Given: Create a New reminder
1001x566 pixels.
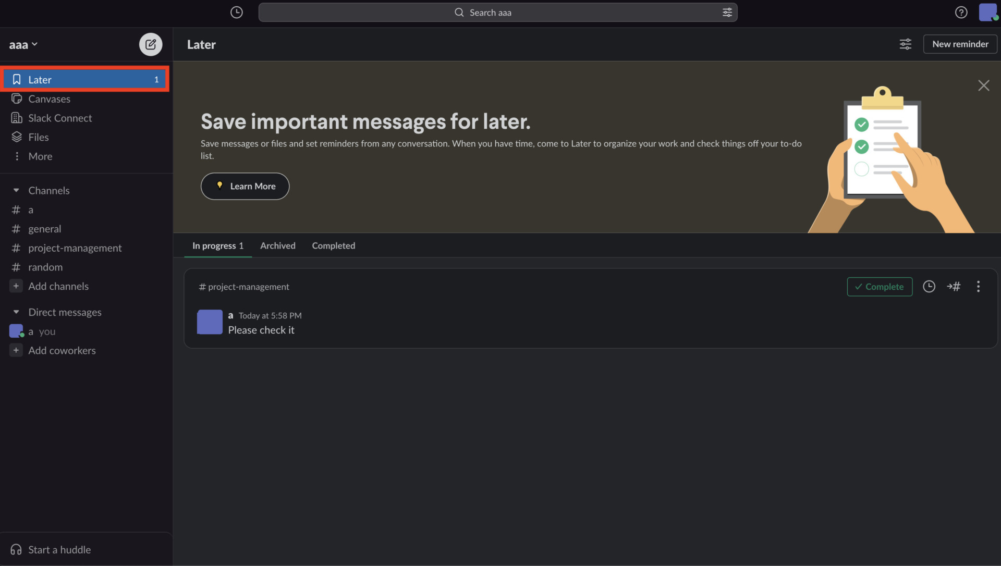Looking at the screenshot, I should tap(960, 44).
